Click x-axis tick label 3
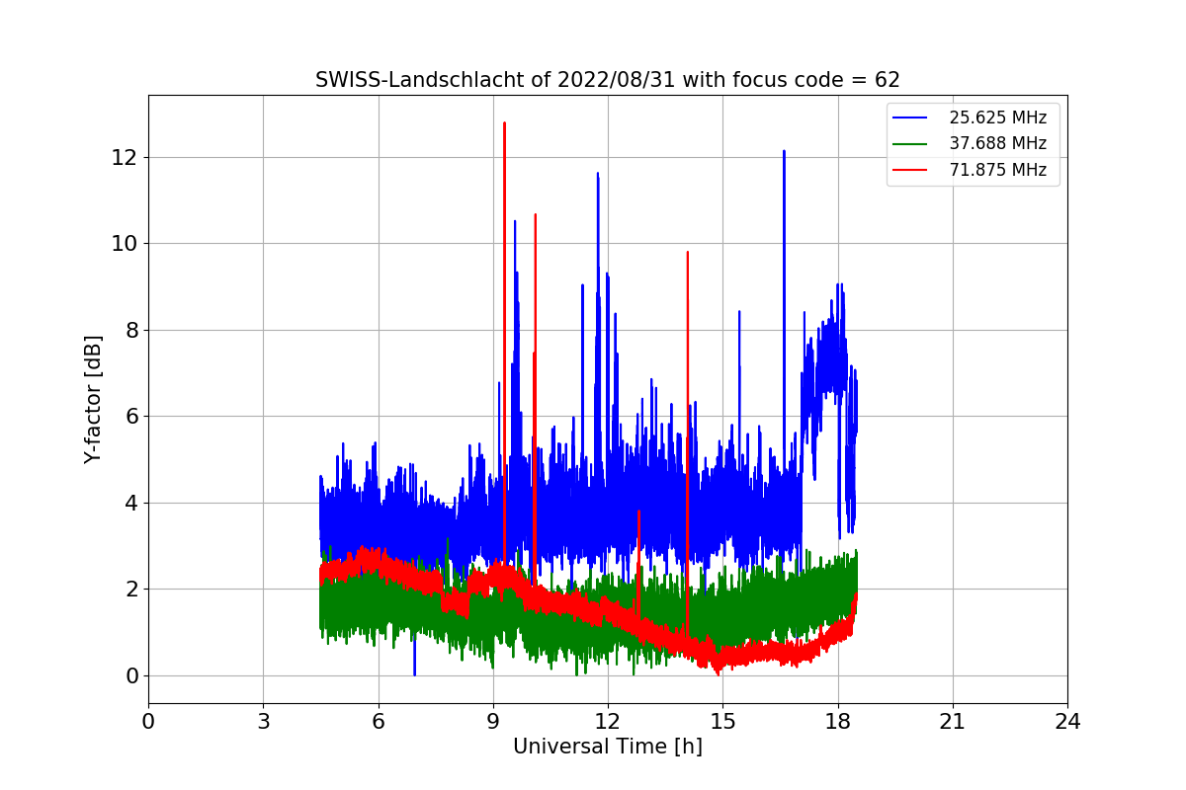Viewport: 1186px width, 790px height. 263,722
